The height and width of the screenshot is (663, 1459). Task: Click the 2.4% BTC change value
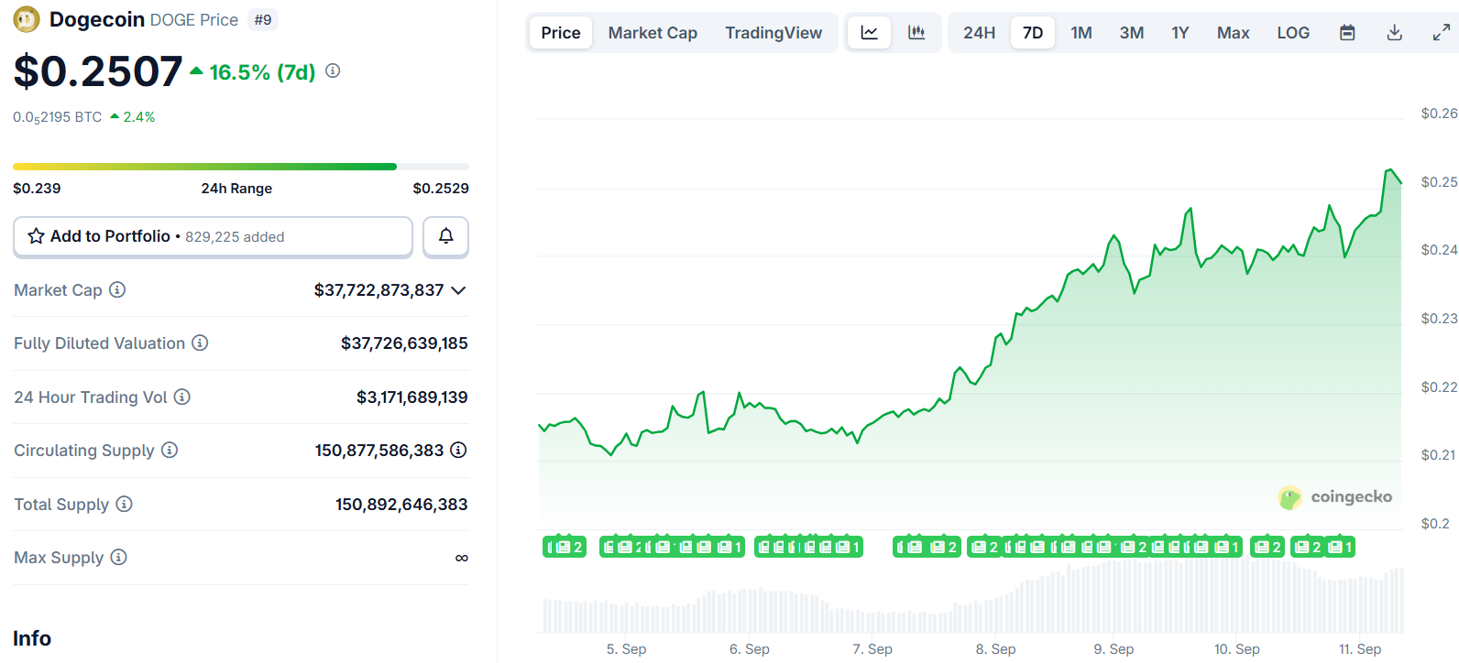tap(139, 117)
